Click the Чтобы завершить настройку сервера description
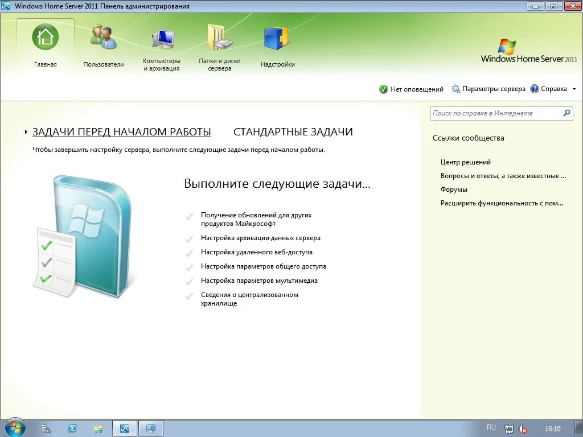The height and width of the screenshot is (437, 583). tap(179, 150)
